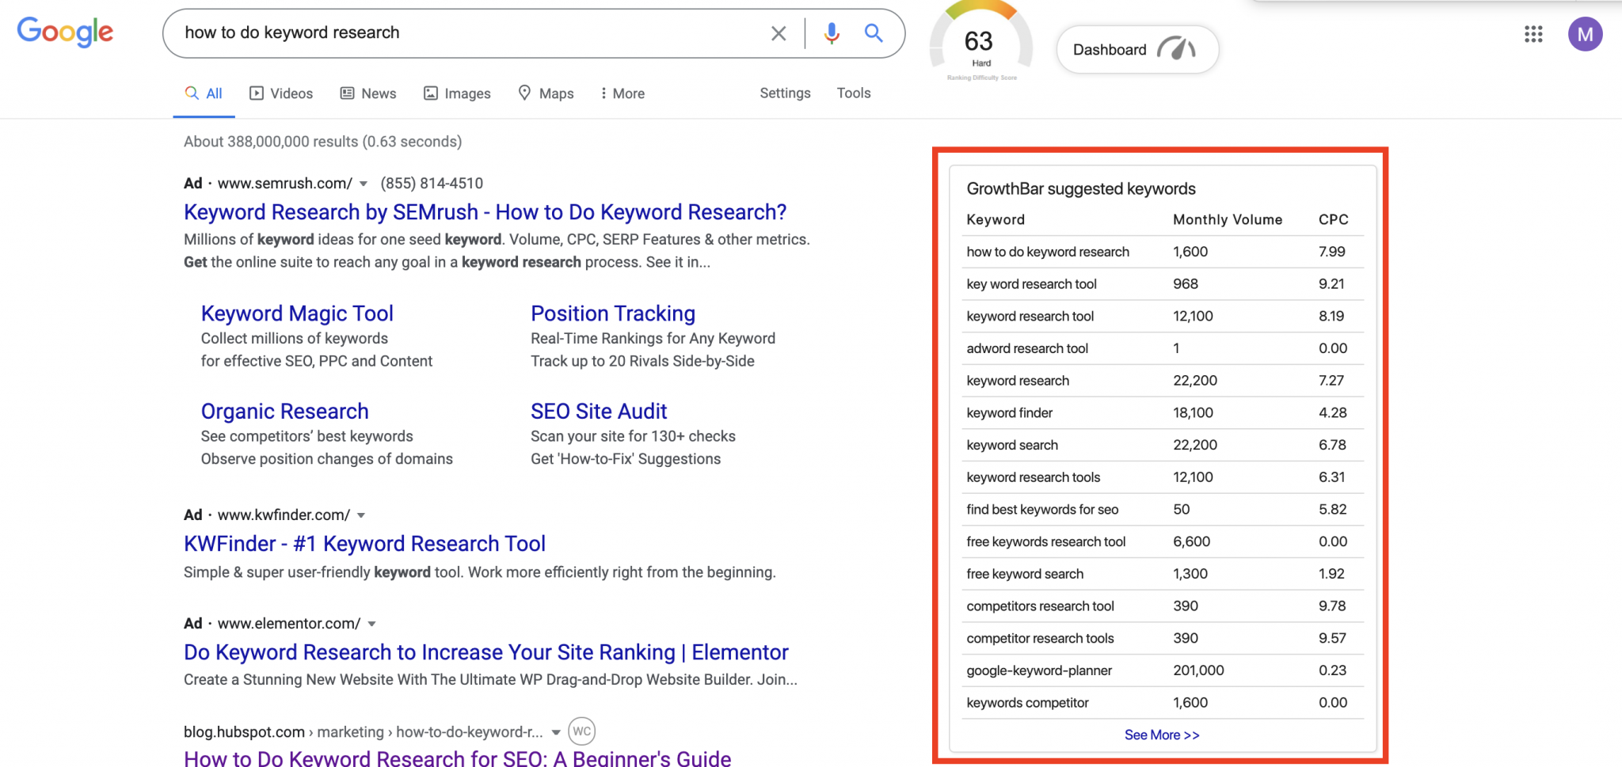Open the Keyword Magic Tool link
Screen dimensions: 1622x767
point(297,313)
